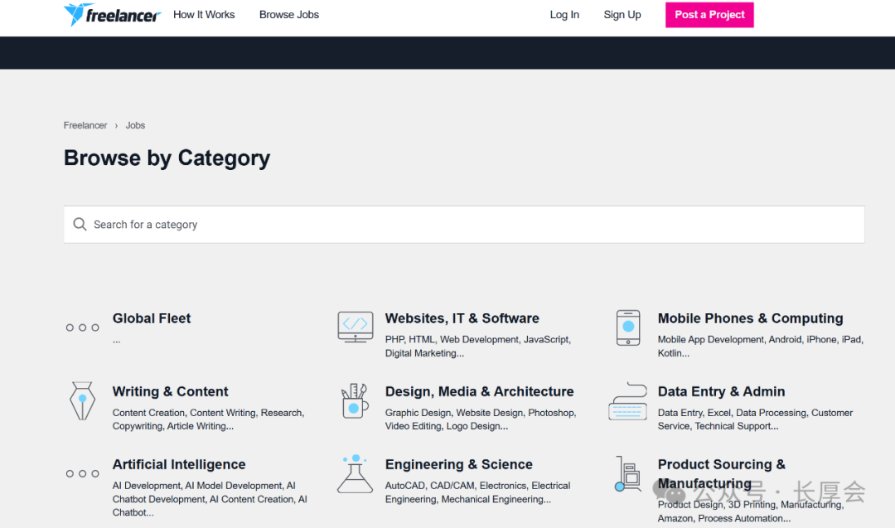Image resolution: width=895 pixels, height=528 pixels.
Task: Click the Design, Media & Architecture mug icon
Action: point(355,400)
